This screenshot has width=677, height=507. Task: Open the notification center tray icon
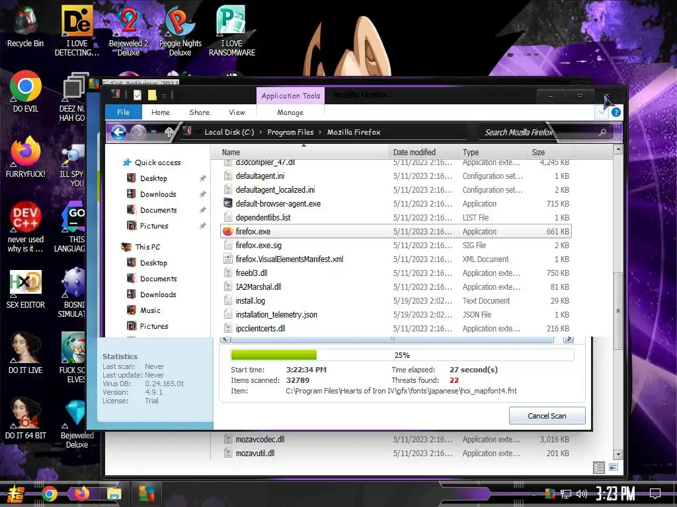pyautogui.click(x=655, y=494)
